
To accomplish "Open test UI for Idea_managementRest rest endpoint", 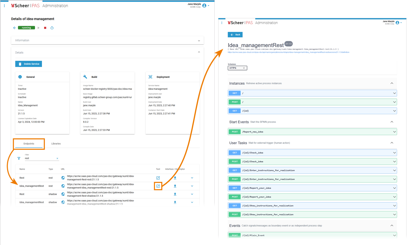I will click(158, 186).
